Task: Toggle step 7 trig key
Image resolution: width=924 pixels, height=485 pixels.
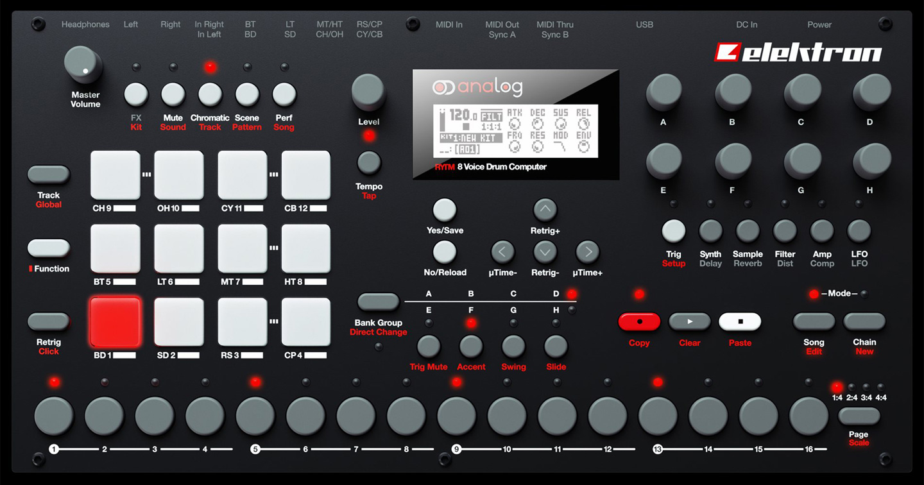Action: coord(356,416)
